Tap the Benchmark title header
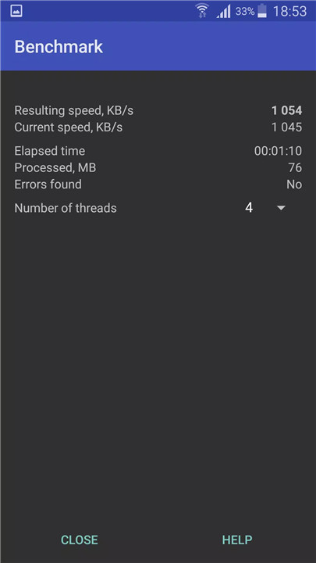 click(59, 47)
